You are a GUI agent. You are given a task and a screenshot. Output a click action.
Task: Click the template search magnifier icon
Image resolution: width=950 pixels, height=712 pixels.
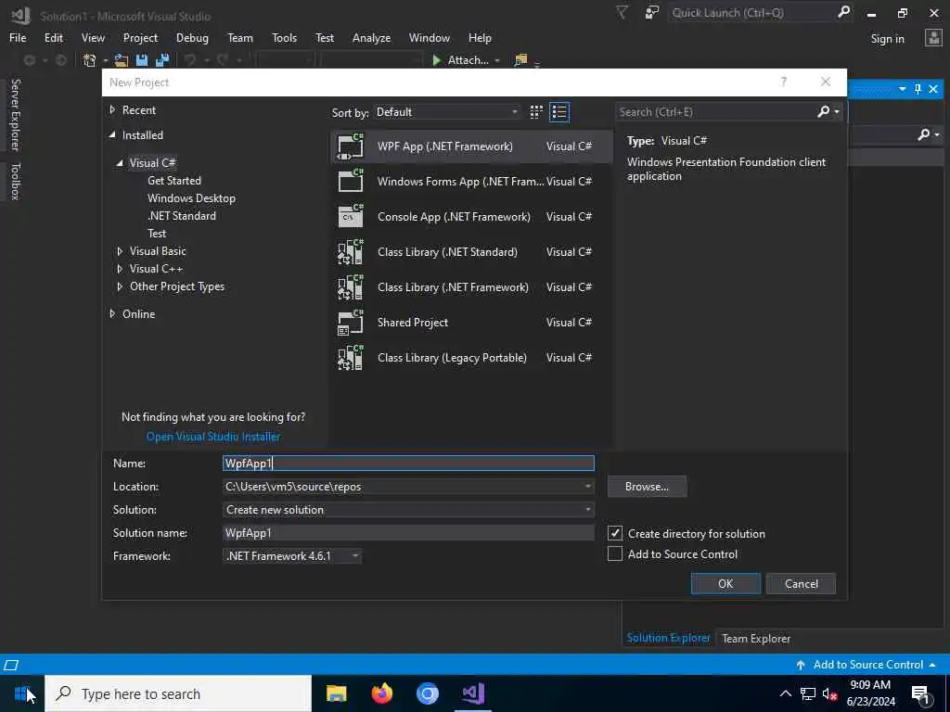(x=824, y=111)
